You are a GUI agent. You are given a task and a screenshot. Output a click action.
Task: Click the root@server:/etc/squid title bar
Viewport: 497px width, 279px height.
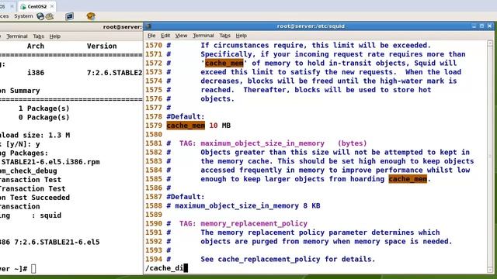coord(311,26)
